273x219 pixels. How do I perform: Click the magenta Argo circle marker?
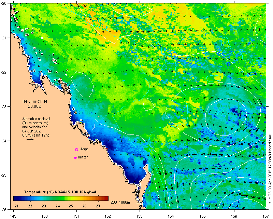coord(76,150)
